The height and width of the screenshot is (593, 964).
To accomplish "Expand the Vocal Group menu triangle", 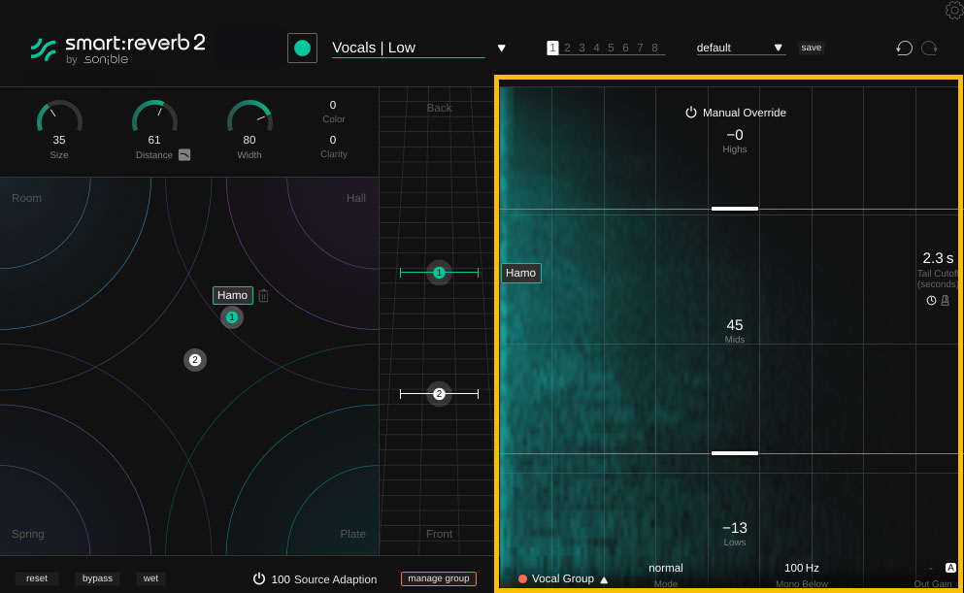I will pos(604,579).
